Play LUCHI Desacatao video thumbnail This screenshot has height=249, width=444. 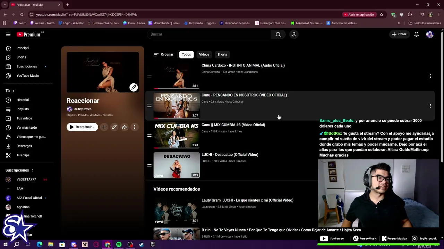177,165
